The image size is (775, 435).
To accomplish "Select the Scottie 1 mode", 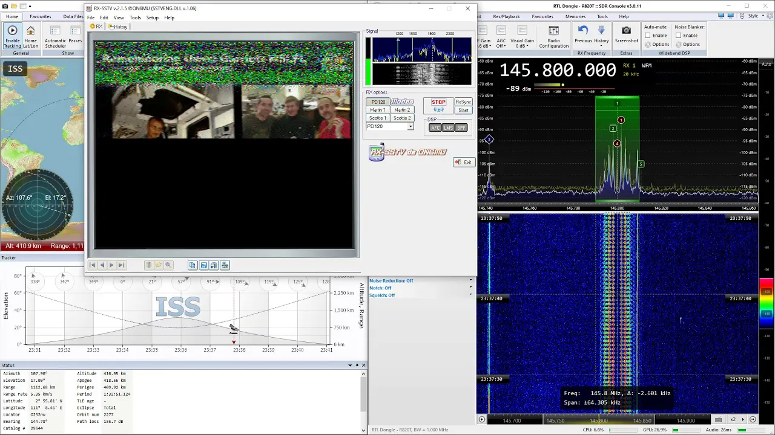I will click(378, 118).
